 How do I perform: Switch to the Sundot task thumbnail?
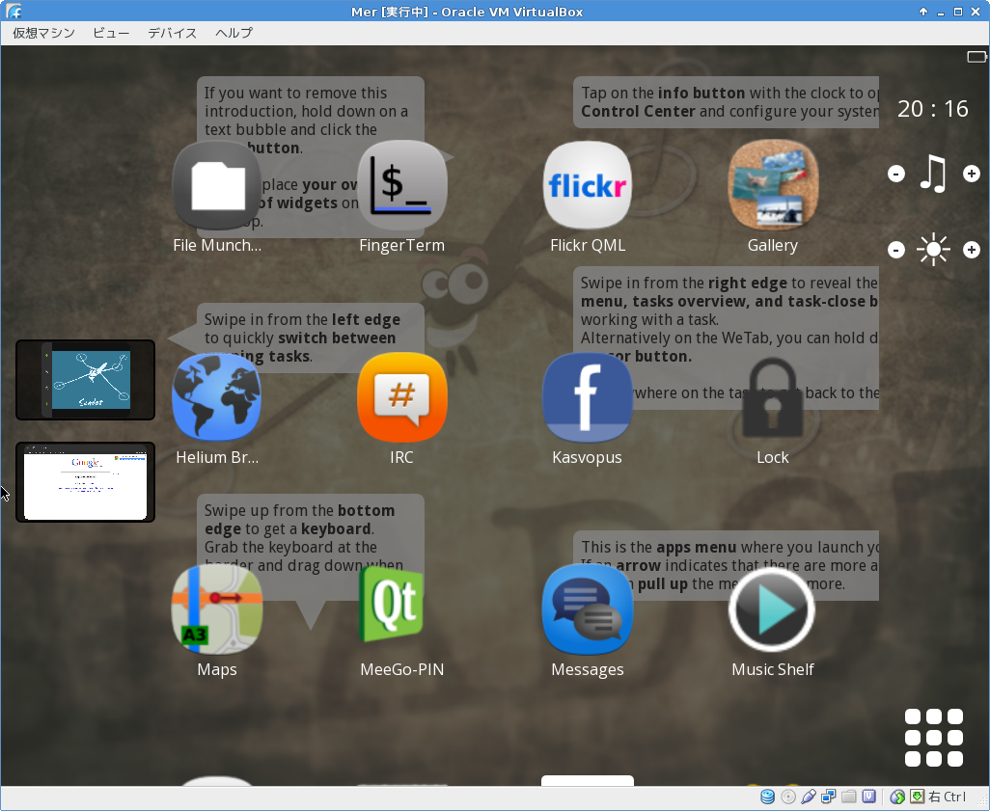point(85,380)
